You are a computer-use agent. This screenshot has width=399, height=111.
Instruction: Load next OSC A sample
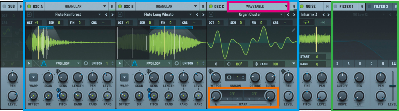(112, 15)
